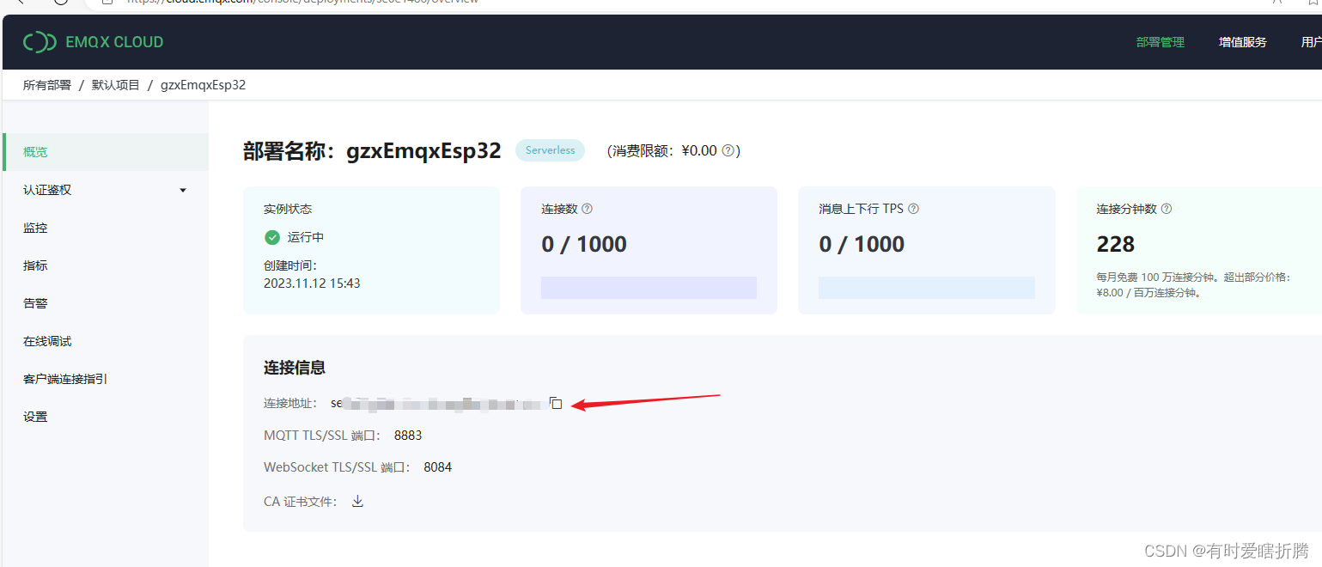Open 指标 in the sidebar

(106, 265)
